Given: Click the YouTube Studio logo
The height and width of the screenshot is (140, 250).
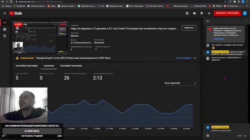Looking at the screenshot, I should coord(16,13).
